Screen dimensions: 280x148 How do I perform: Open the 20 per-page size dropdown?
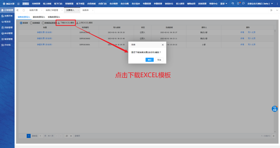tap(69, 136)
